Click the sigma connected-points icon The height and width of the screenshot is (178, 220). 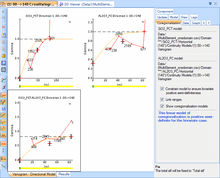(3, 102)
